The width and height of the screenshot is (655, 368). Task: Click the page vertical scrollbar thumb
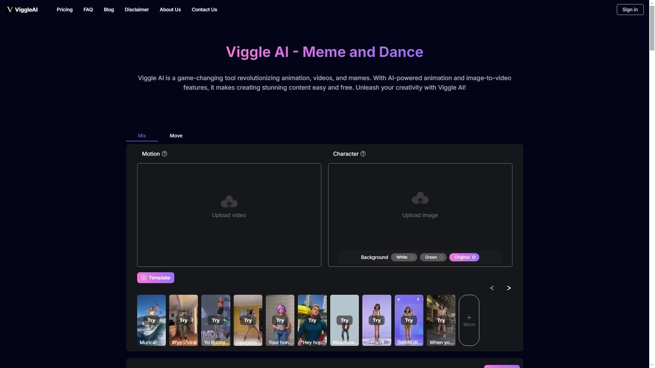[652, 27]
